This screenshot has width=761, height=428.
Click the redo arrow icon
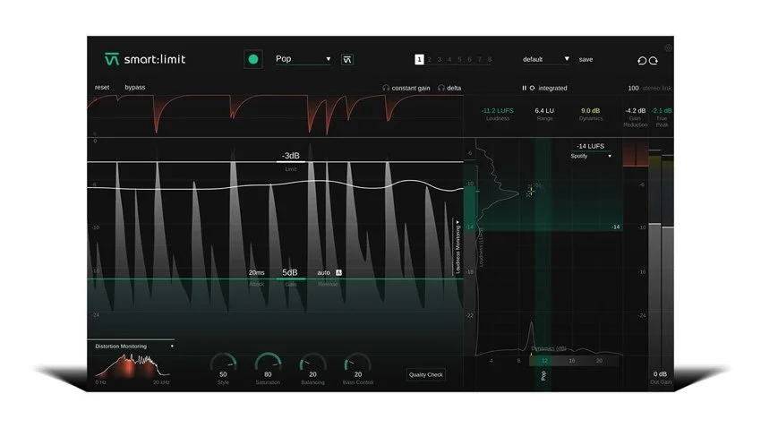point(654,61)
